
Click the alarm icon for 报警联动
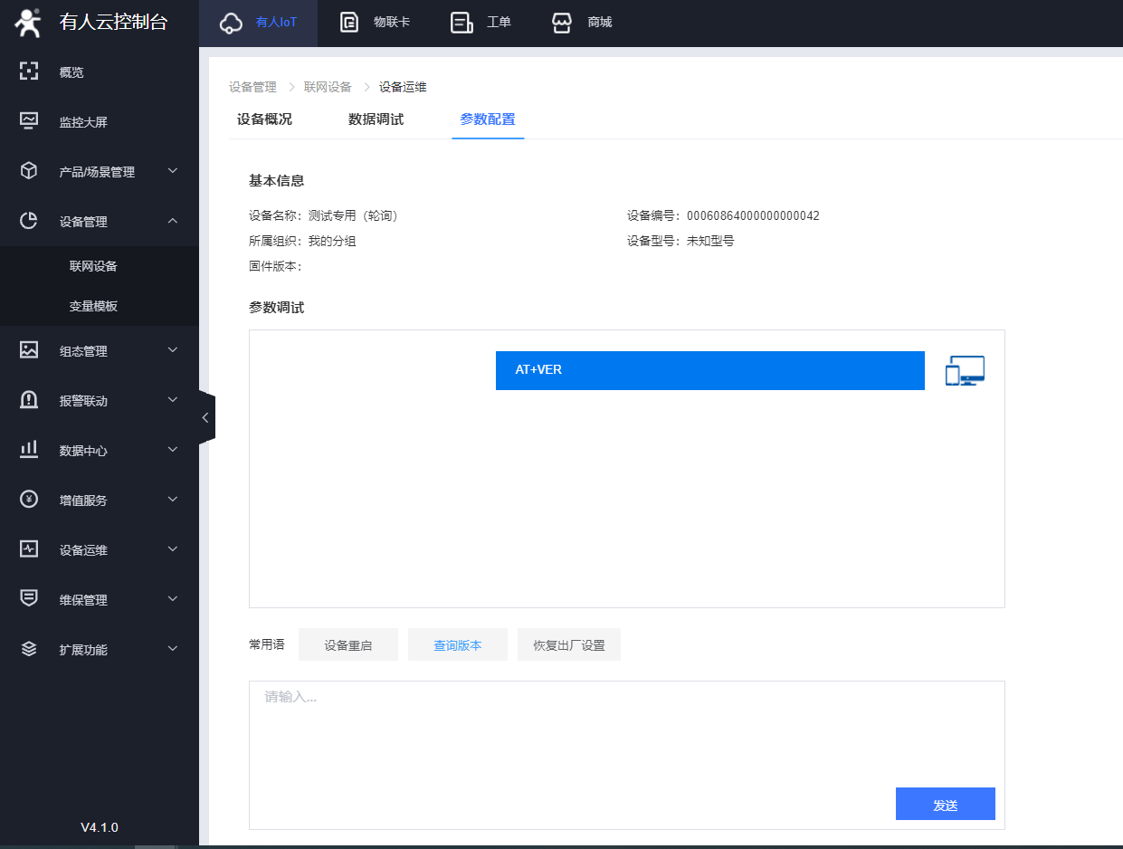point(29,400)
